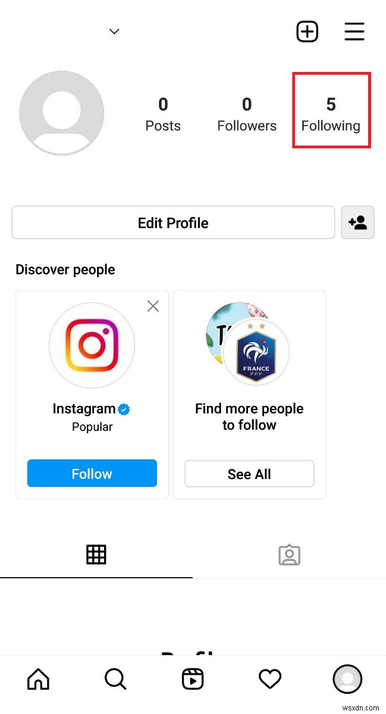Image resolution: width=386 pixels, height=714 pixels.
Task: Tap your profile picture placeholder
Action: [x=62, y=112]
